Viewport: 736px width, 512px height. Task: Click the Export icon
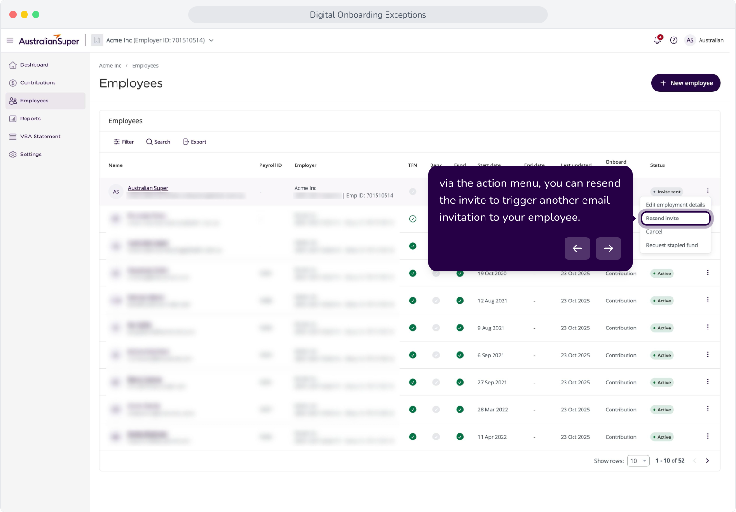pos(186,142)
